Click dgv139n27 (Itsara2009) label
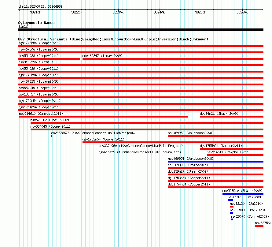This screenshot has width=272, height=247. 188,171
